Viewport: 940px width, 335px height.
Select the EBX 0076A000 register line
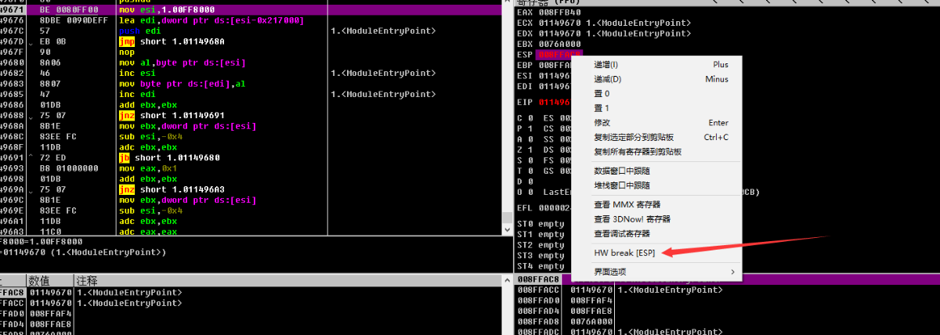click(x=548, y=45)
